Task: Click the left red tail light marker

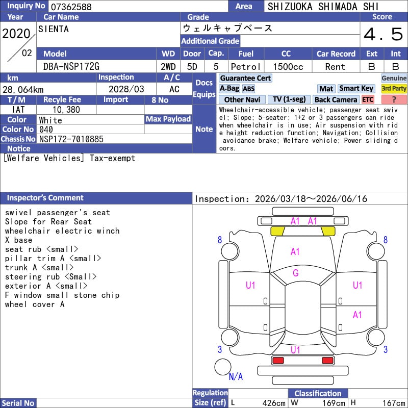Action: coord(278,361)
